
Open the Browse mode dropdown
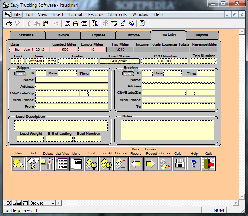(53, 203)
